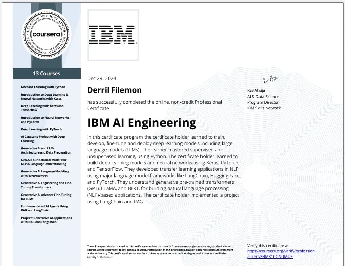This screenshot has height=266, width=345.
Task: Click 'Introduction to Neural Networks and PyTorch'
Action: coord(45,120)
